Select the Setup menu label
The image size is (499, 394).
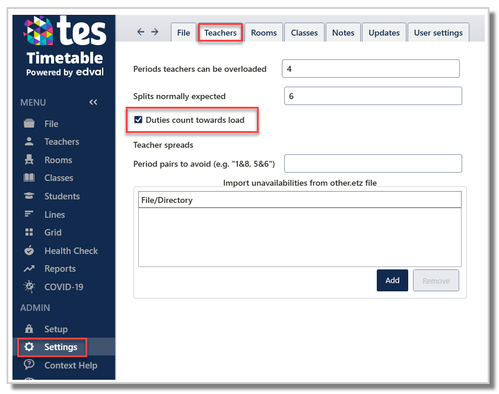56,329
